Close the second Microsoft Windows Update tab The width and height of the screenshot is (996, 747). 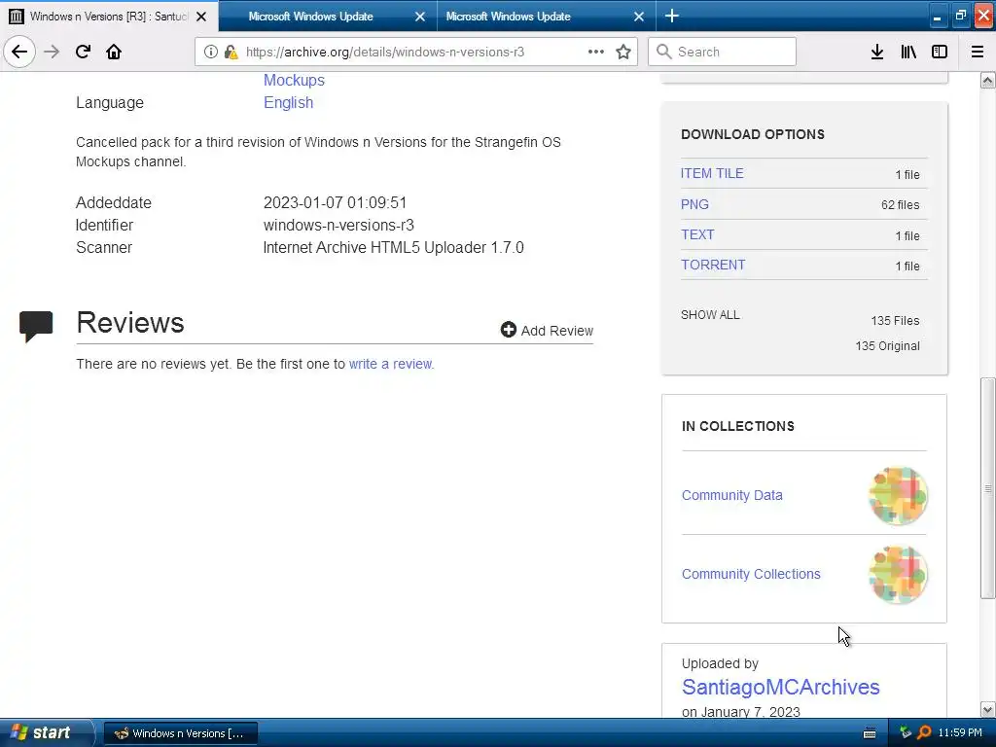(639, 17)
